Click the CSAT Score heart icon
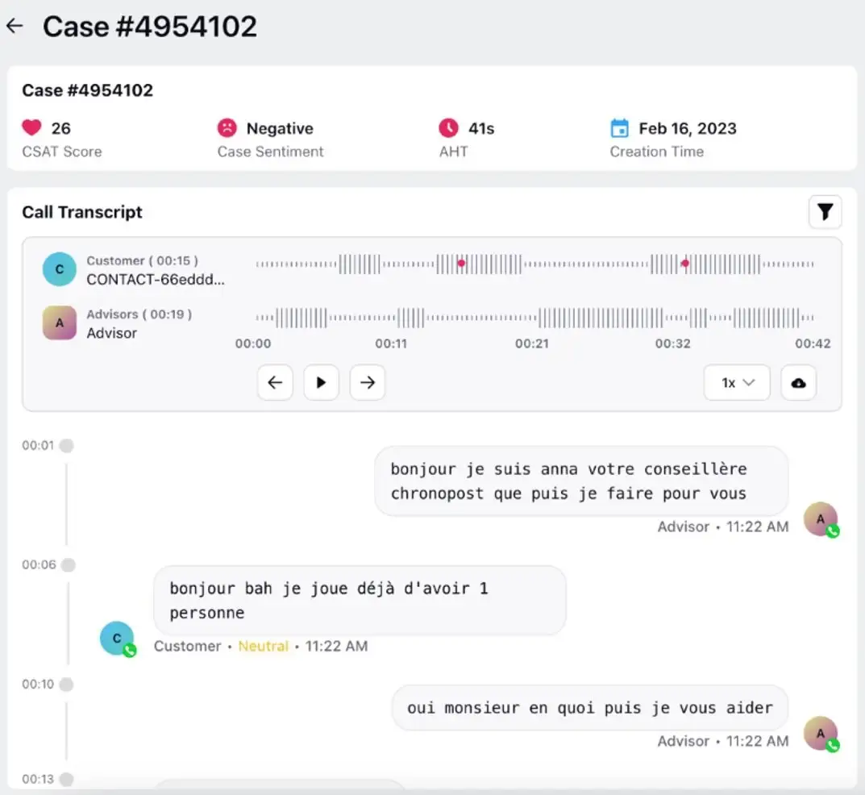Image resolution: width=865 pixels, height=795 pixels. (x=31, y=127)
